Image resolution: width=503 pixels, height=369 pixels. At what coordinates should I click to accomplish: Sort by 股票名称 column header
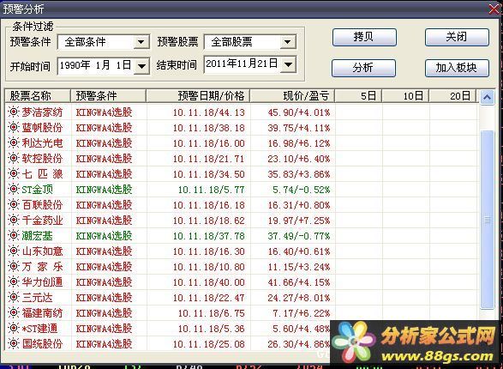click(38, 96)
